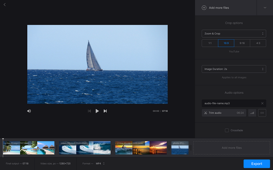Change the MP4 format selector

[x=100, y=164]
